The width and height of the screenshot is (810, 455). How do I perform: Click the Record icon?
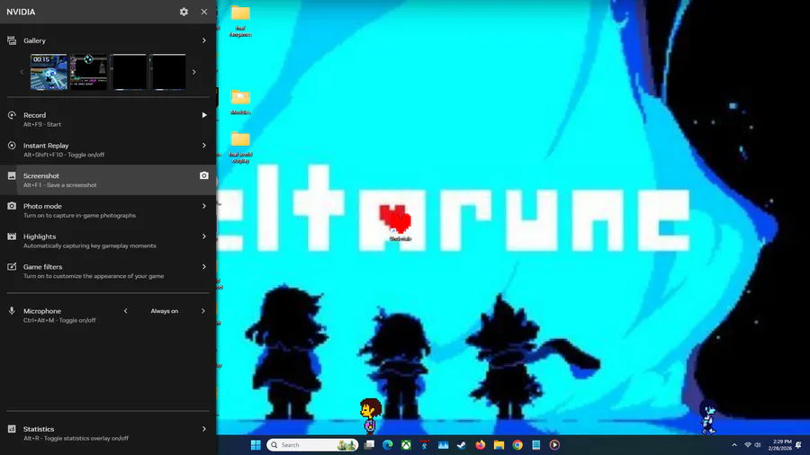coord(12,115)
